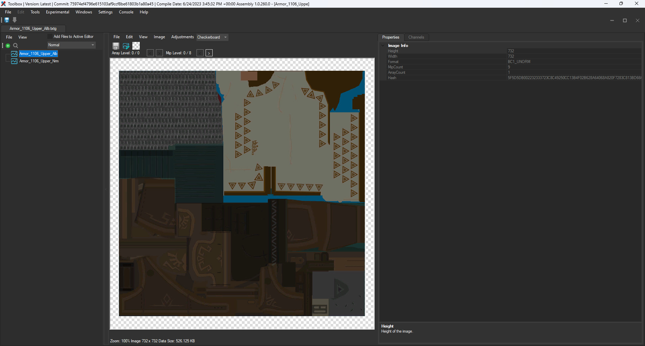Open the Adjustments menu in image editor
Screen dimensions: 645x346
tap(182, 37)
